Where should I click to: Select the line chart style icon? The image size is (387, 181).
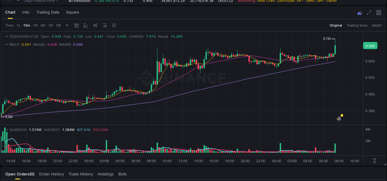click(x=86, y=25)
